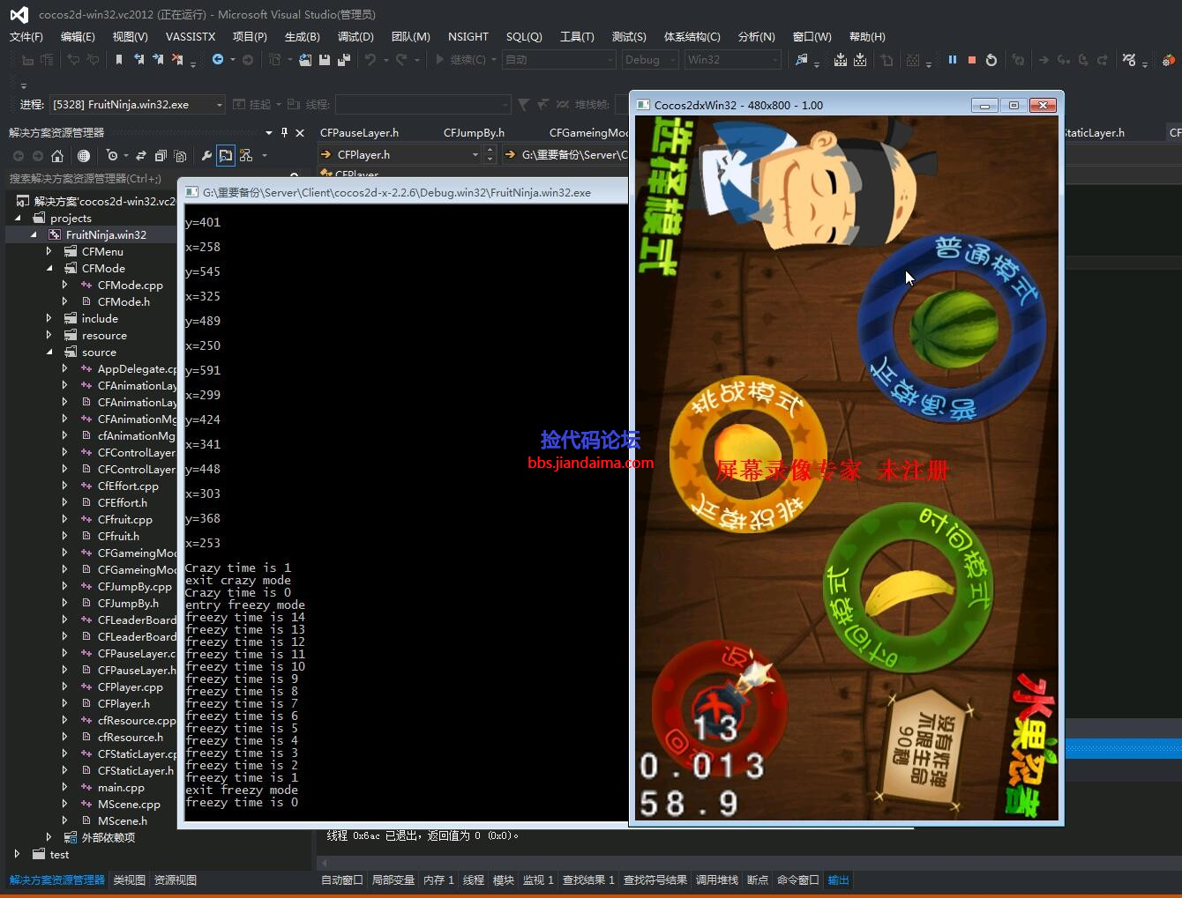Undo last action
1182x898 pixels.
[x=370, y=59]
